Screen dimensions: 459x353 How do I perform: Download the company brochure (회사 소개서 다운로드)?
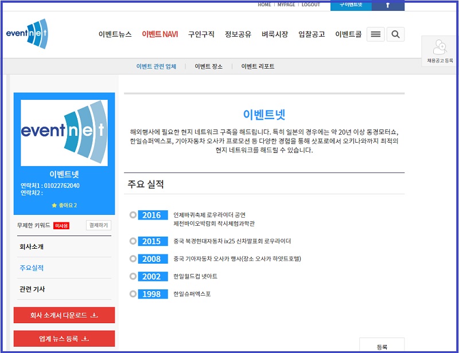click(x=64, y=315)
